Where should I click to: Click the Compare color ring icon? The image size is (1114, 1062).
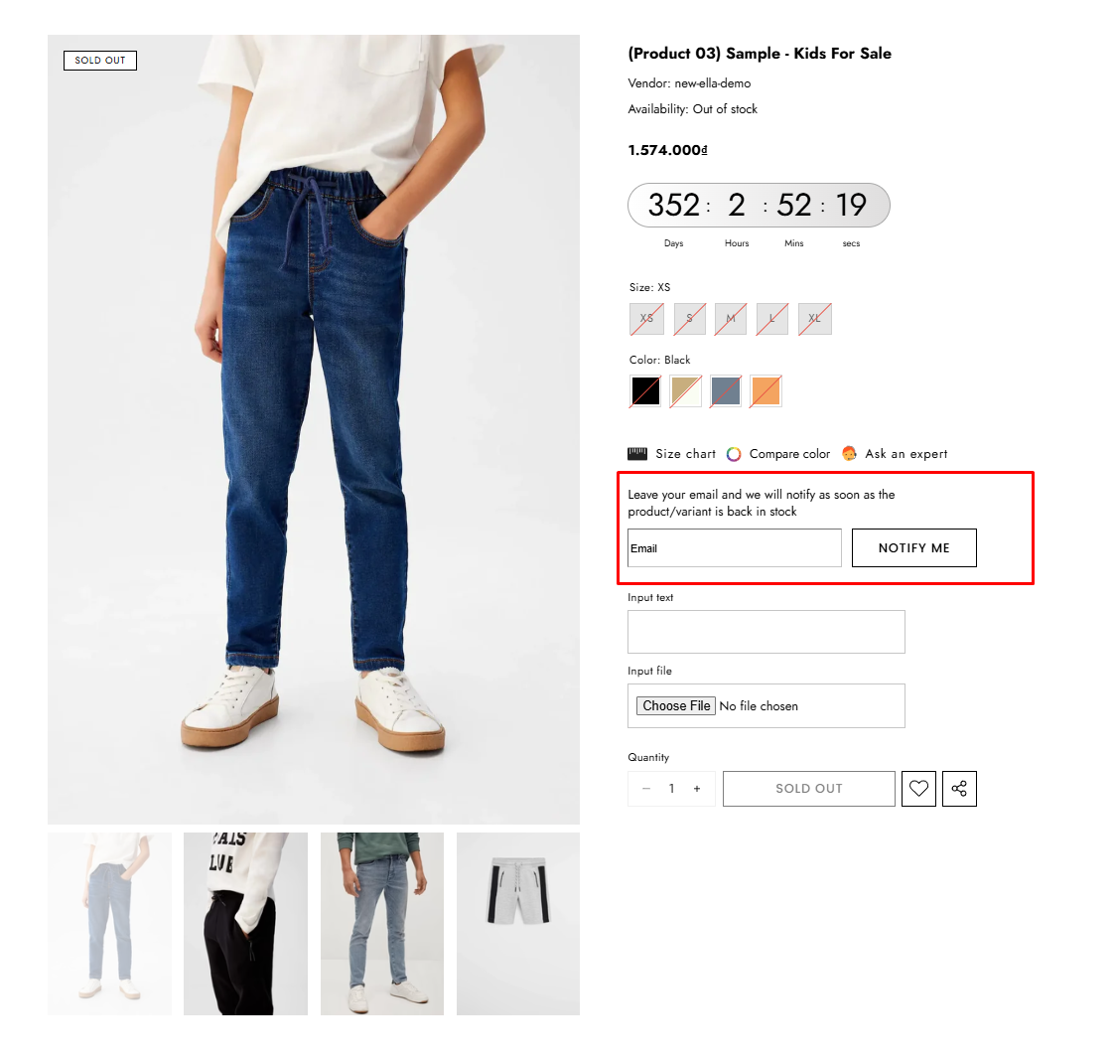(734, 454)
